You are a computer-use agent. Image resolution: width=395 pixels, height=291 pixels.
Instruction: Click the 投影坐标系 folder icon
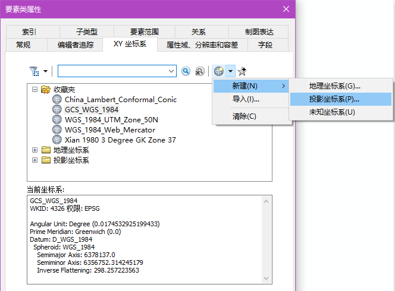pos(46,160)
